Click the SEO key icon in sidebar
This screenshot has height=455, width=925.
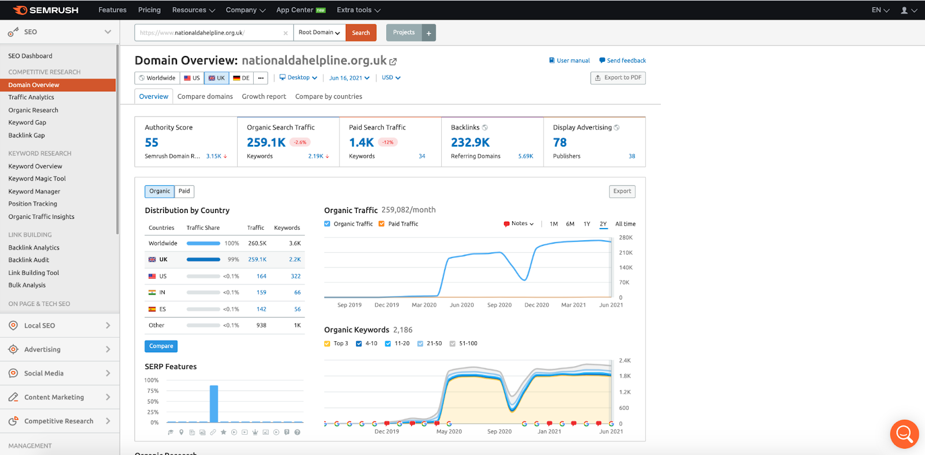(x=13, y=32)
